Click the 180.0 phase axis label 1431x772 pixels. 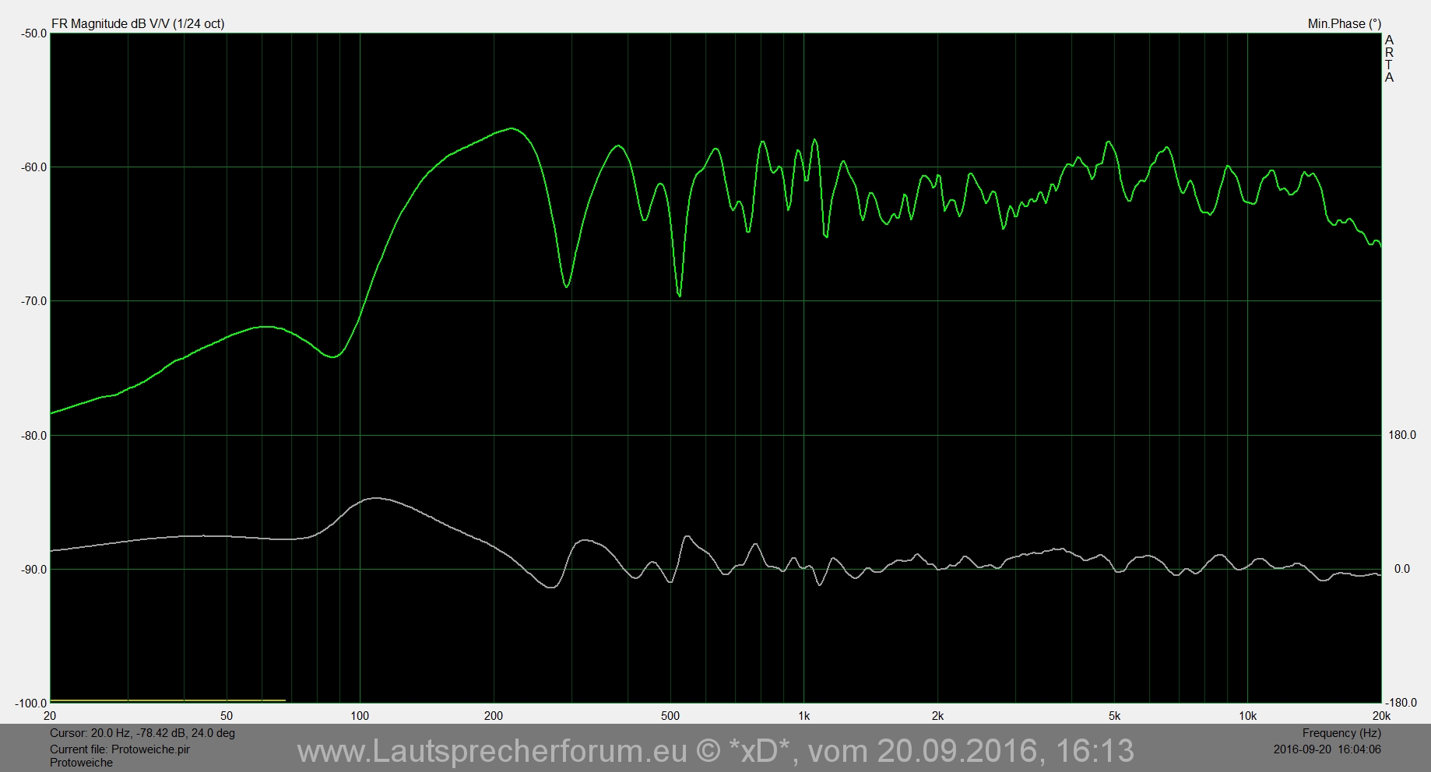coord(1402,435)
